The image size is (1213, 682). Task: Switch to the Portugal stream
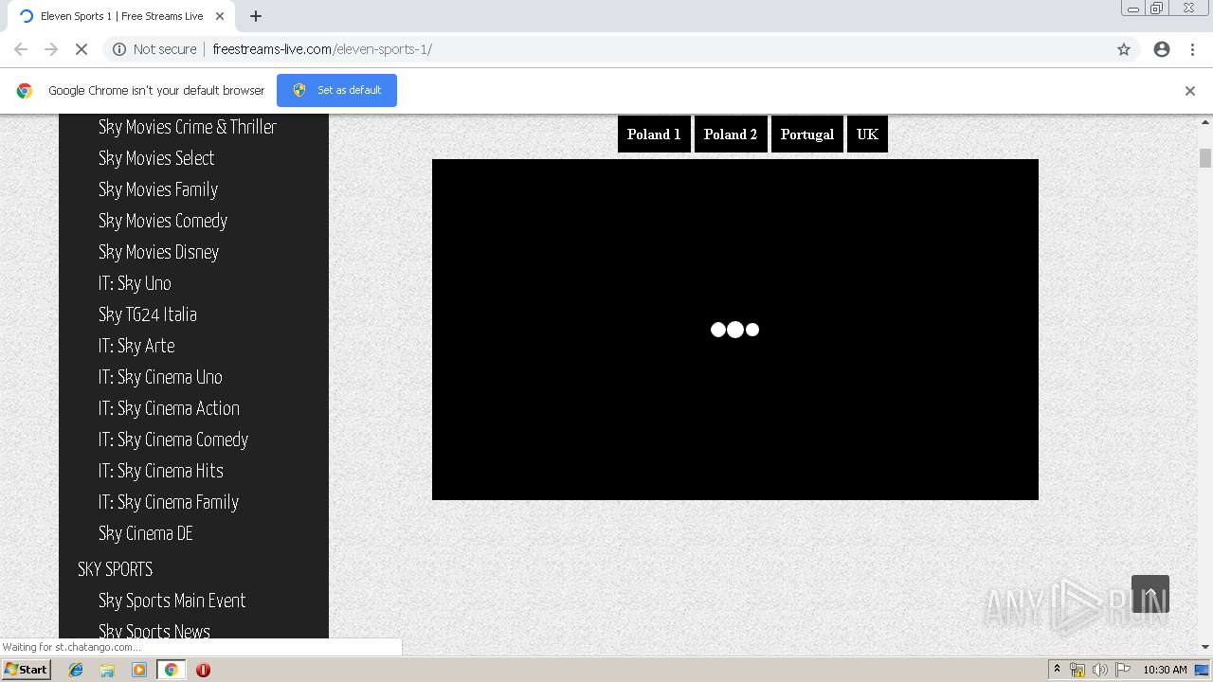pyautogui.click(x=807, y=135)
